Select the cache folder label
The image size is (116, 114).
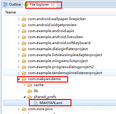coord(39,85)
